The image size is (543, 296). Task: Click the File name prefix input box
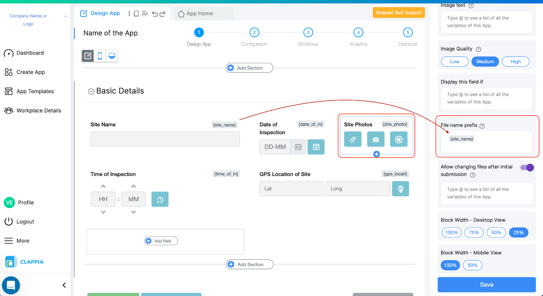[487, 142]
